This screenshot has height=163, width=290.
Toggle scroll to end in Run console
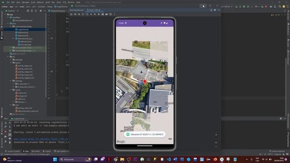tap(10, 134)
